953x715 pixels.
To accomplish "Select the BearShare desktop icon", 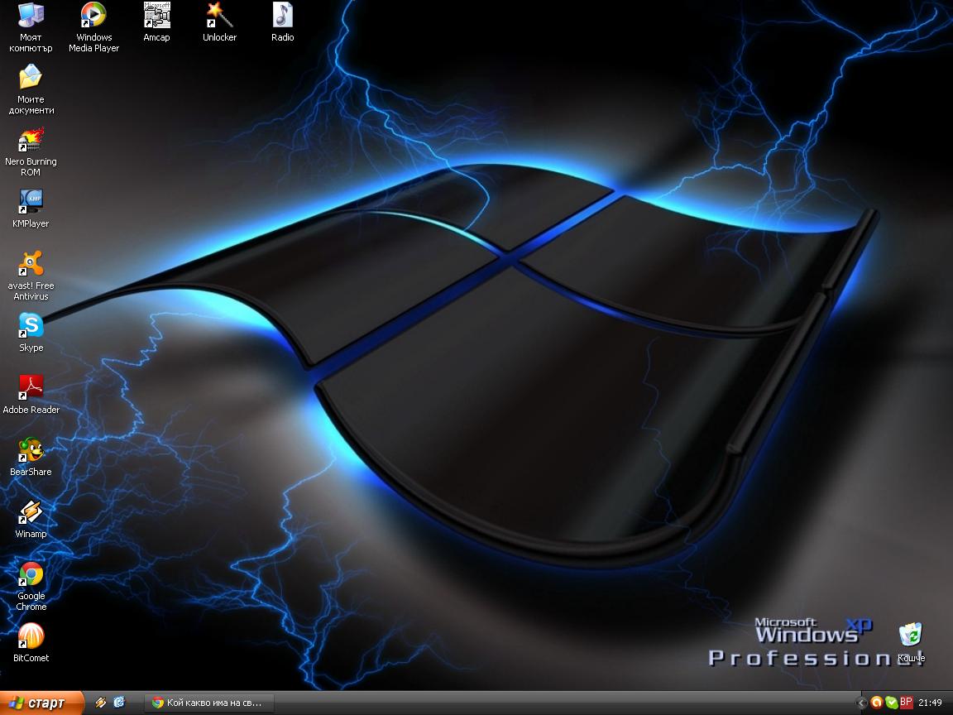I will point(31,450).
